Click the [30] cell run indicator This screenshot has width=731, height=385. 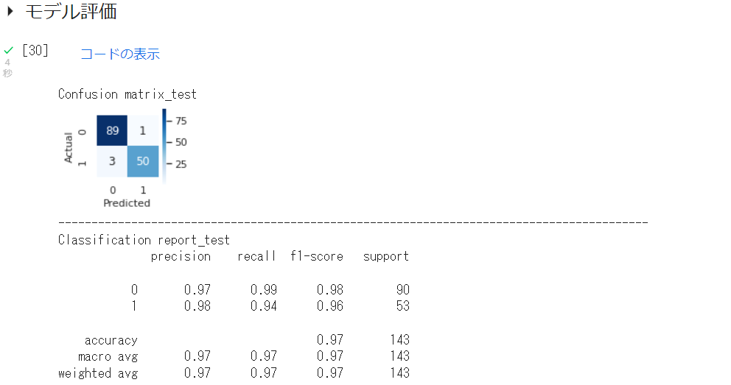(35, 51)
